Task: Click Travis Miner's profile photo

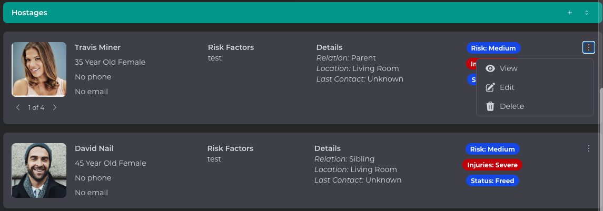Action: (x=39, y=69)
